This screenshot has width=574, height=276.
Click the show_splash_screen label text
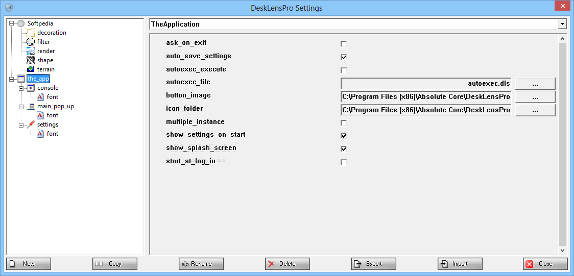[201, 148]
